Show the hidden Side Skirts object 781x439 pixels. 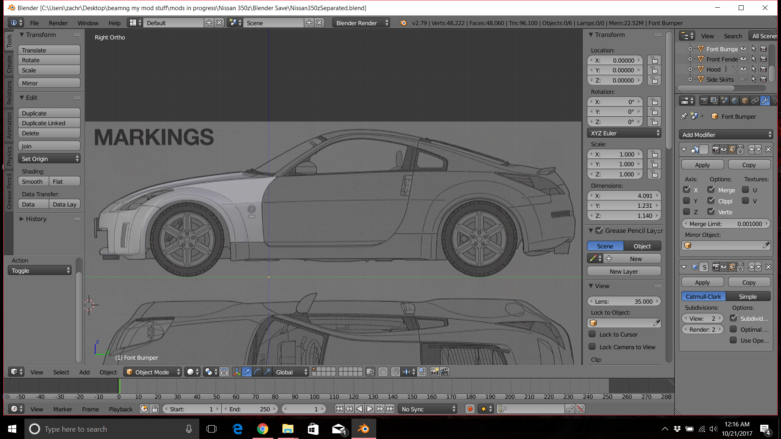[743, 79]
